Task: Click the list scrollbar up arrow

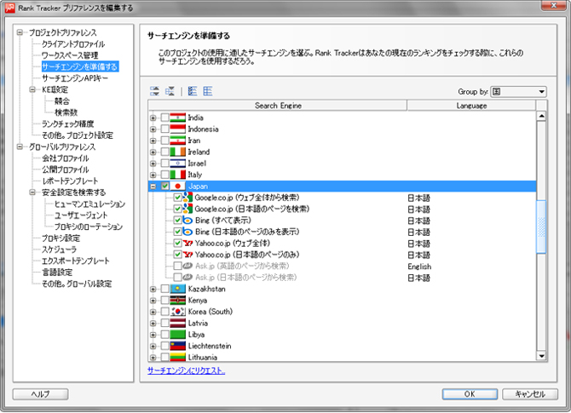Action: 541,116
